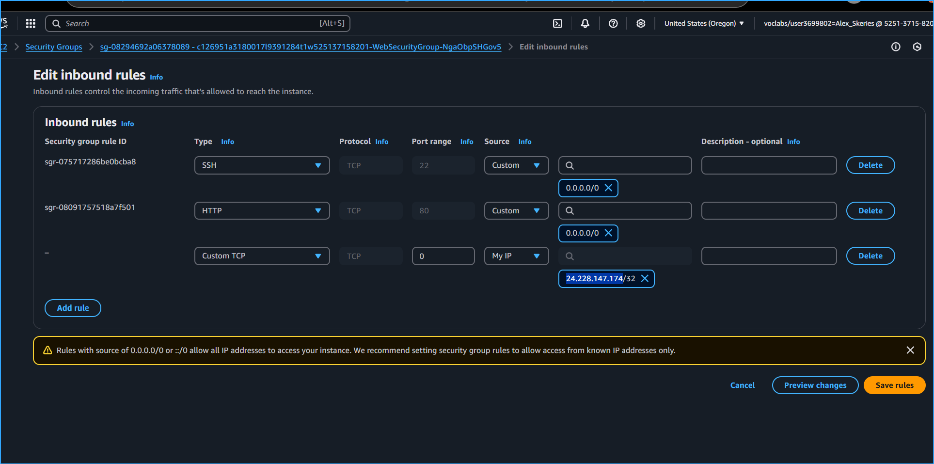Click the port range field showing 0
Viewport: 934px width, 464px height.
443,256
